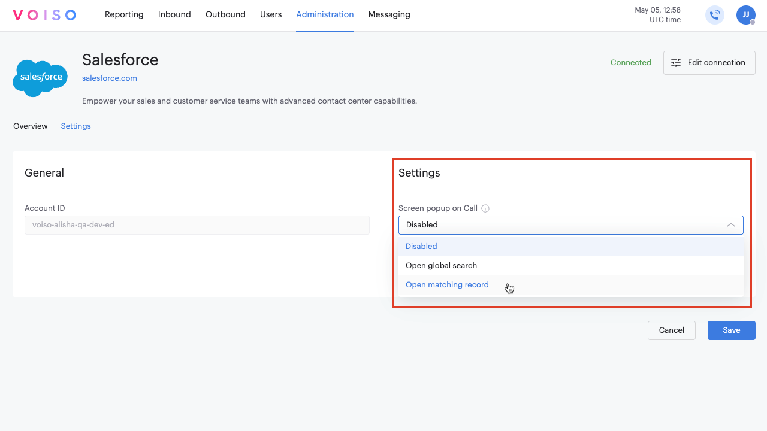Open the Outbound menu
Screen dimensions: 767x431
coord(225,14)
